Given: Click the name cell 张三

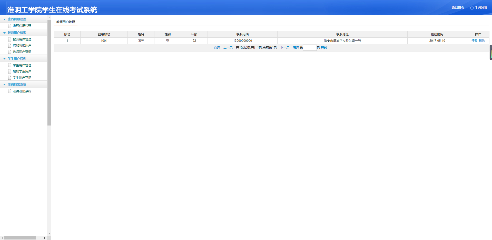Looking at the screenshot, I should pyautogui.click(x=141, y=41).
